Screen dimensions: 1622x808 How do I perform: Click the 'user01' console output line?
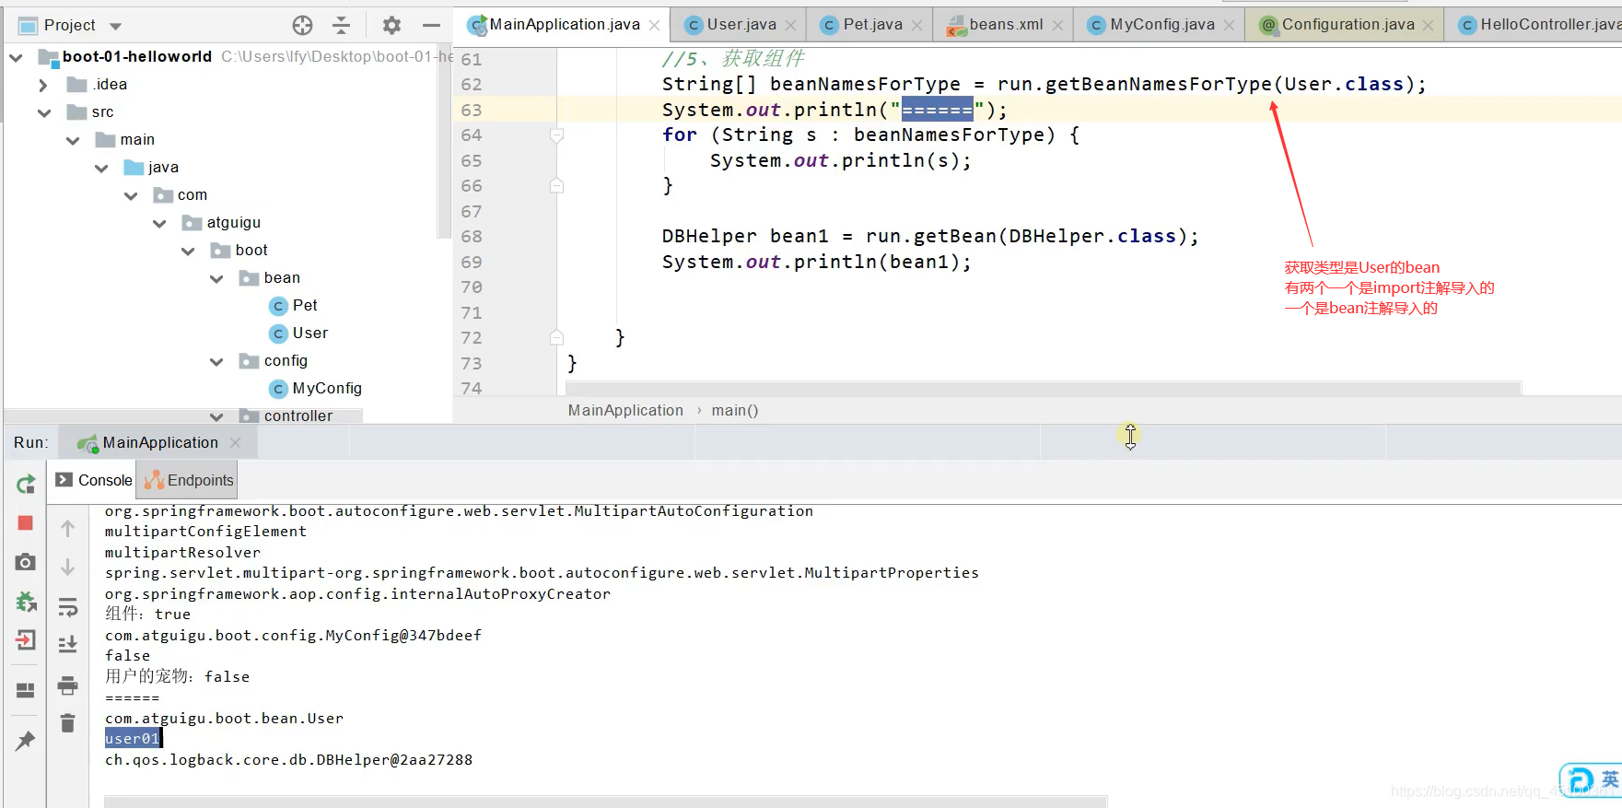(133, 739)
